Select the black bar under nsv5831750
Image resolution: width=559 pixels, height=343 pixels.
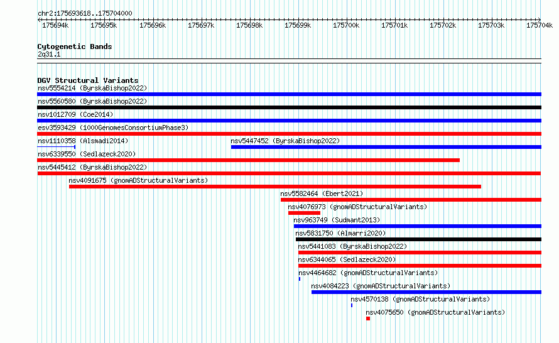pos(418,239)
